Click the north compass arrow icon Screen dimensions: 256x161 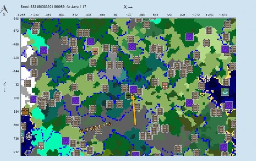point(4,9)
